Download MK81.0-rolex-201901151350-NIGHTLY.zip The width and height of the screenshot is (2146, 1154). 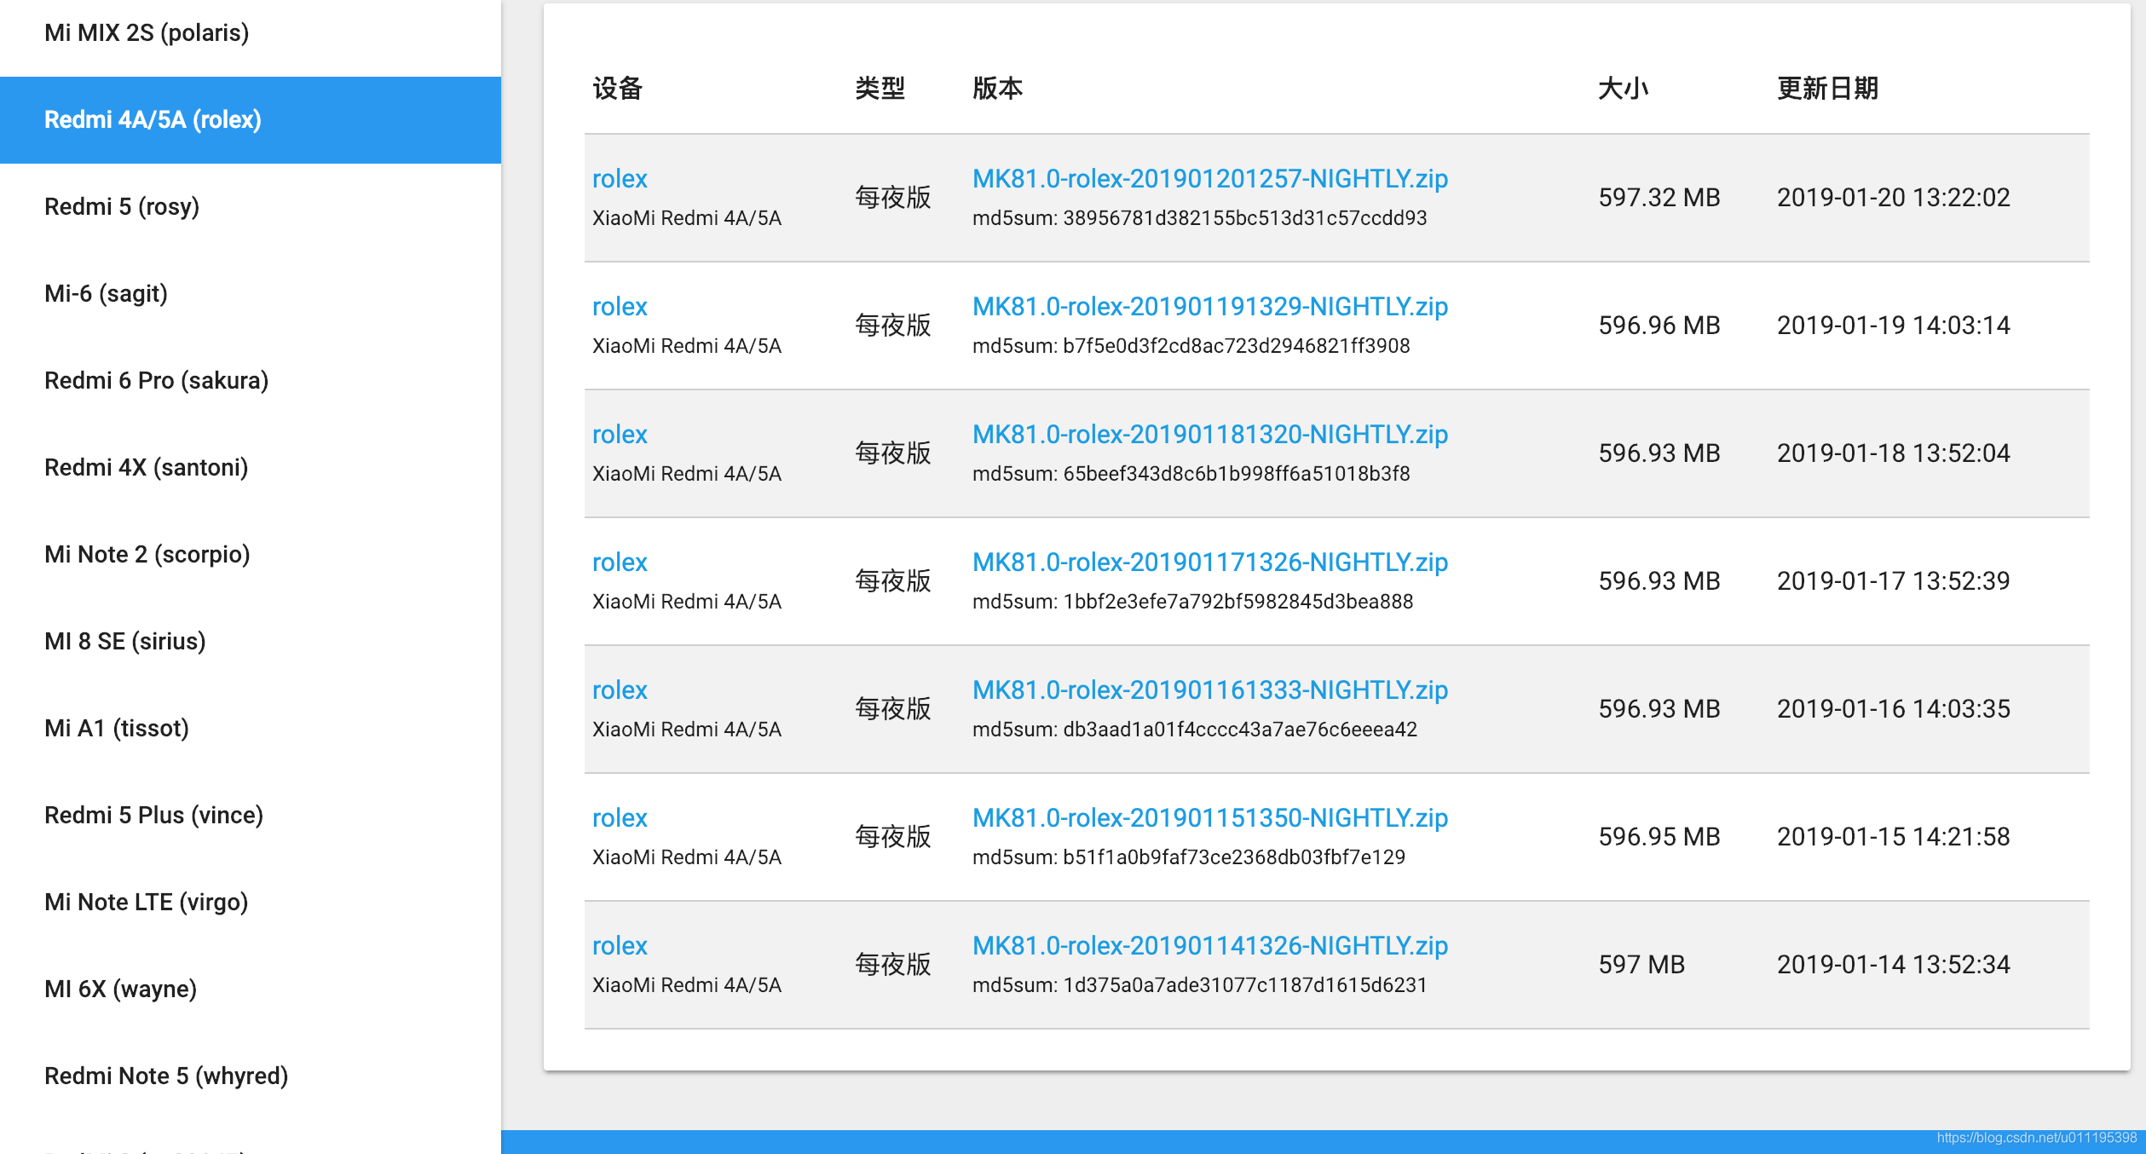coord(1210,817)
